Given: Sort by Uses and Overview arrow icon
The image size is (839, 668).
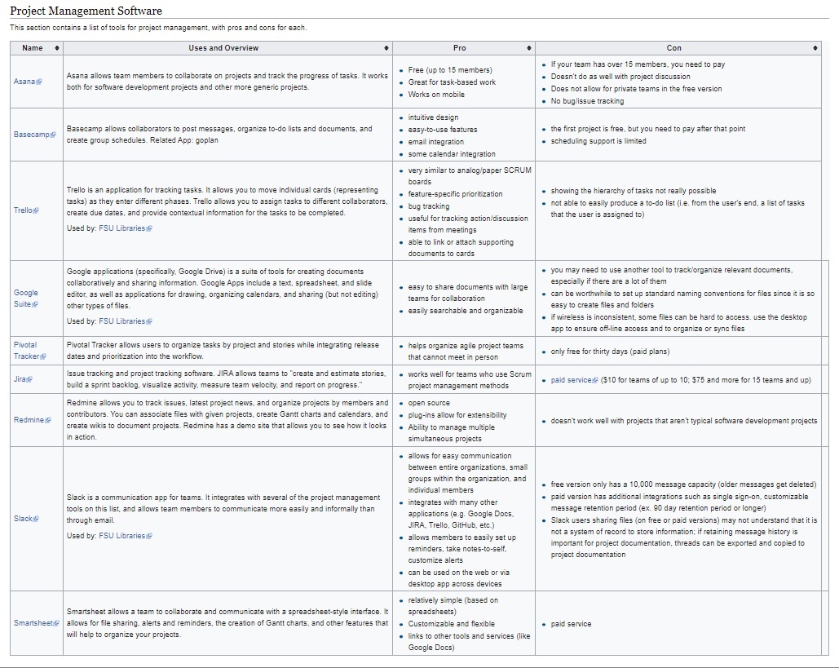Looking at the screenshot, I should (386, 48).
